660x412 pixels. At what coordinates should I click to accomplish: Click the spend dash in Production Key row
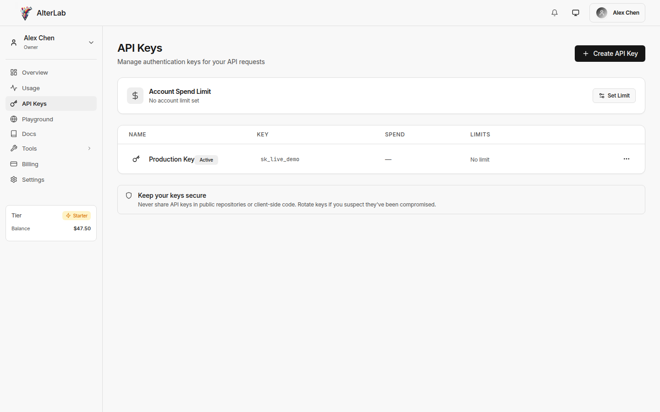pyautogui.click(x=388, y=159)
